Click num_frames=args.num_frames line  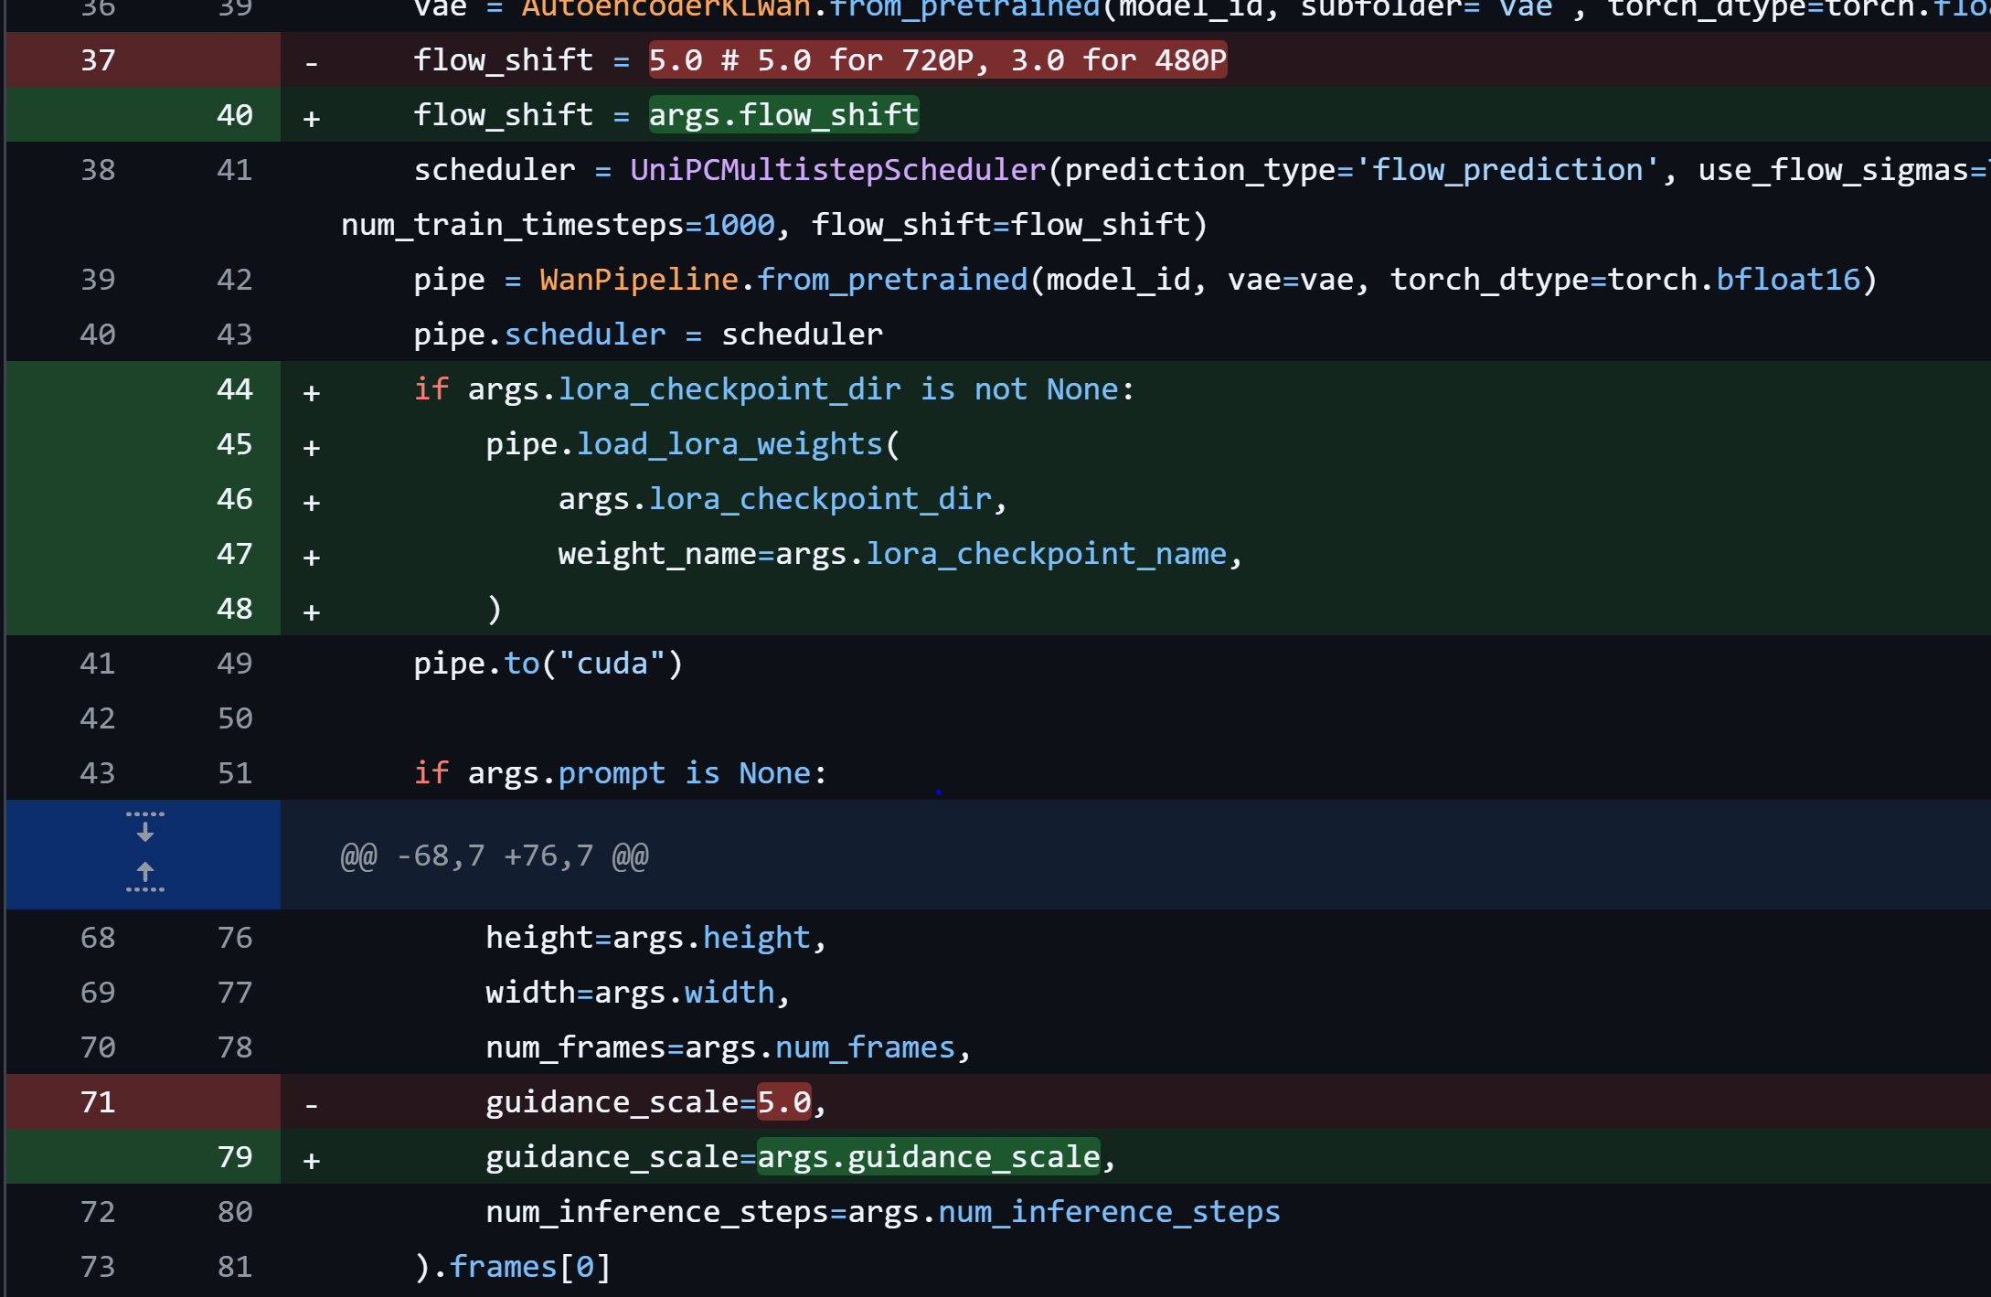[729, 1047]
